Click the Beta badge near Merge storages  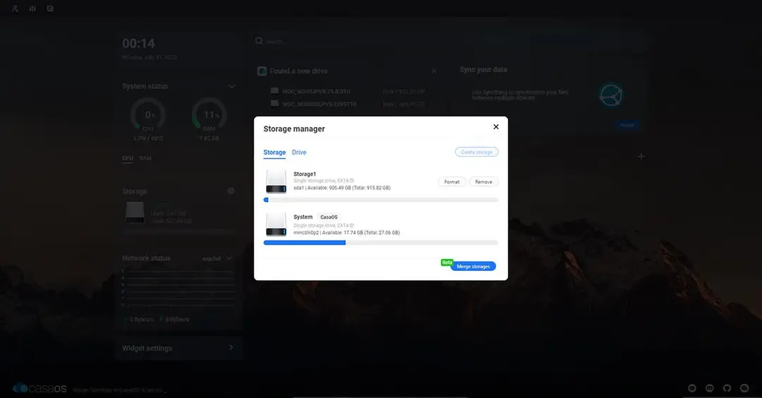click(447, 263)
